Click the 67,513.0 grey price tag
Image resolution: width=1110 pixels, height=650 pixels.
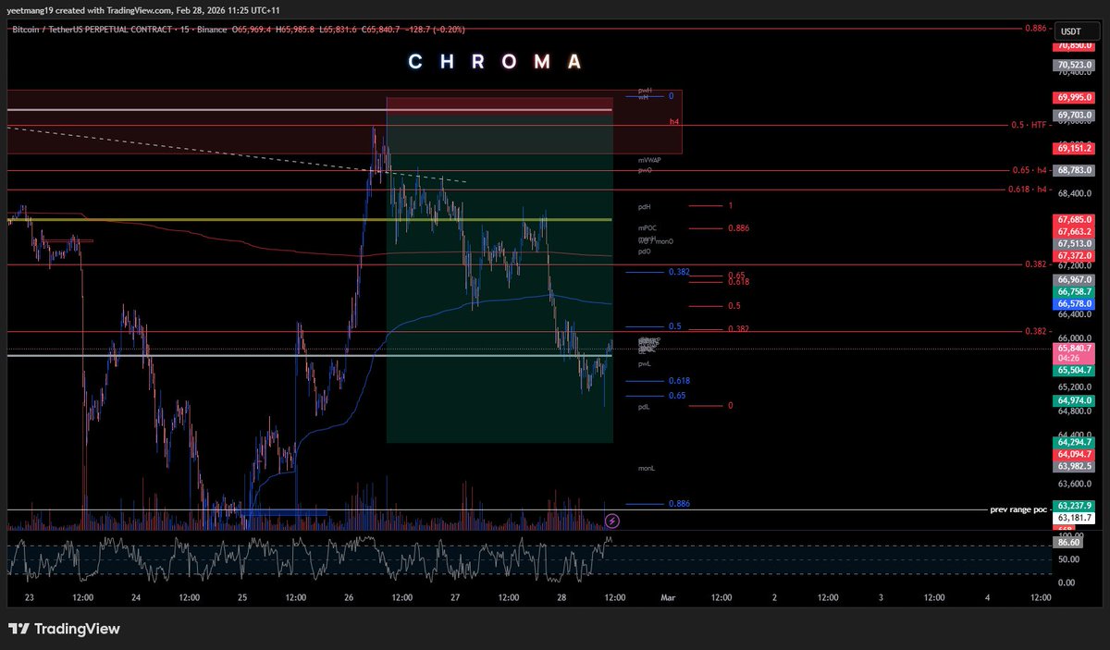click(1075, 243)
